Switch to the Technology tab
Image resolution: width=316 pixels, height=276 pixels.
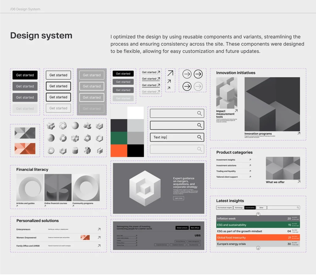pyautogui.click(x=239, y=208)
